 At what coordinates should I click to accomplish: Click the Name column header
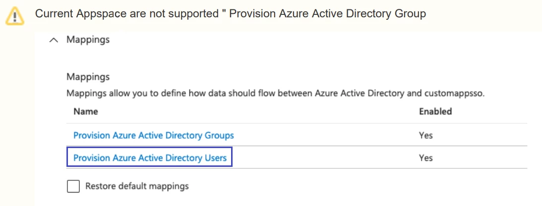tap(85, 111)
